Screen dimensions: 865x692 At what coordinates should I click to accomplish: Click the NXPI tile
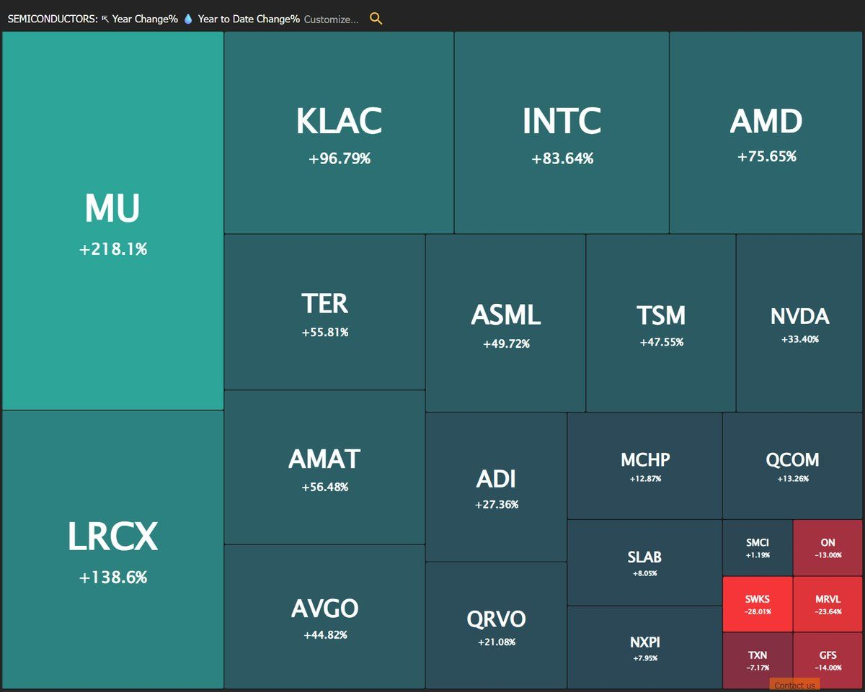click(644, 647)
